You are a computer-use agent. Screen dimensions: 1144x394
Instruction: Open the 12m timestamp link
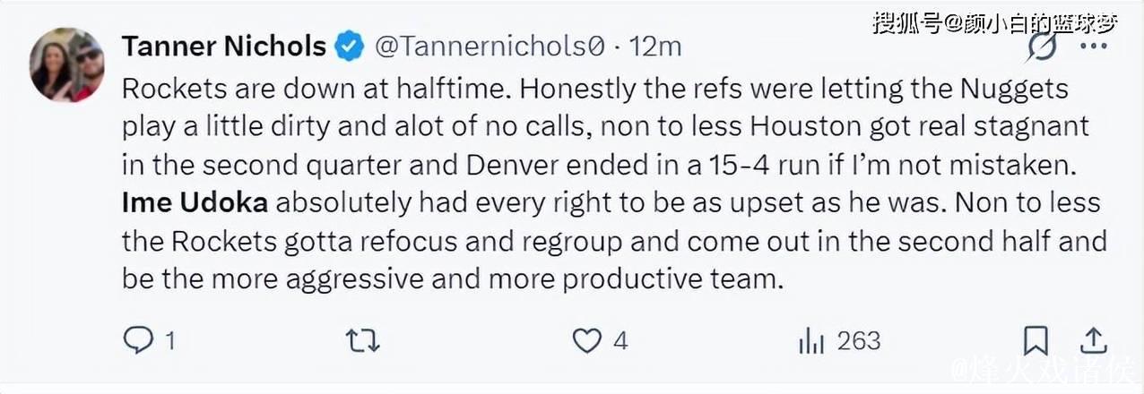[x=655, y=47]
